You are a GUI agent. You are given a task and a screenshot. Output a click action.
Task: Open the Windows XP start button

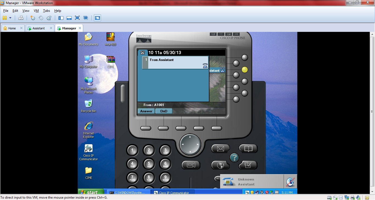91,192
